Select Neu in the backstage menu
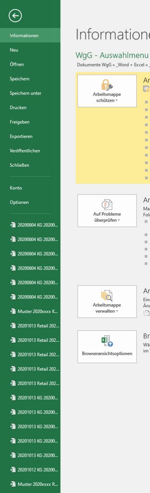Screen dimensions: 150x493 point(30,50)
